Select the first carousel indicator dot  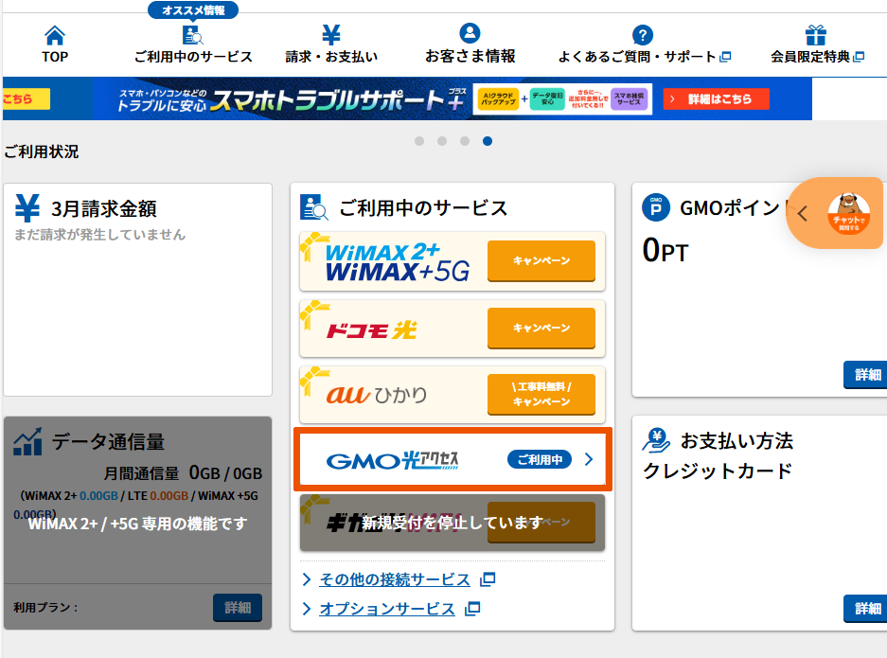pos(419,141)
